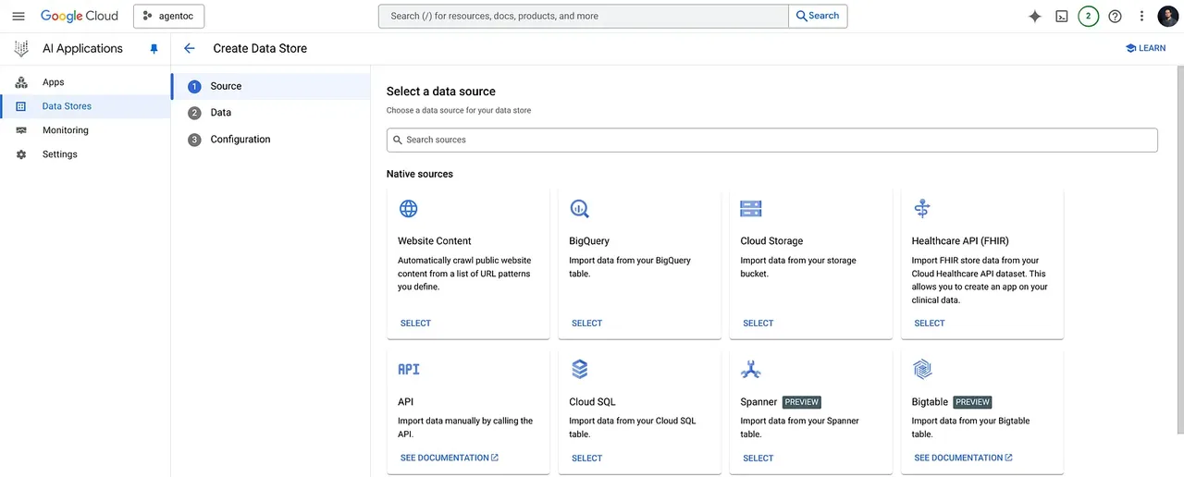Click the AI Applications product logo
The width and height of the screenshot is (1184, 477).
point(20,49)
